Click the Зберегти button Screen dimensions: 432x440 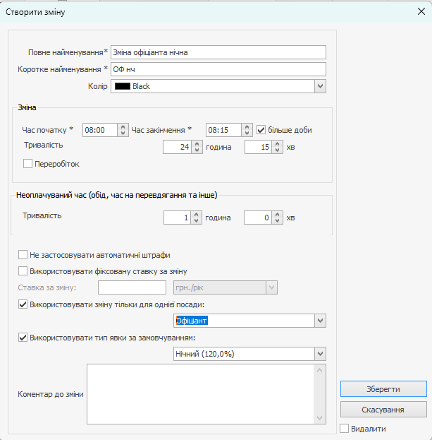[x=383, y=389]
